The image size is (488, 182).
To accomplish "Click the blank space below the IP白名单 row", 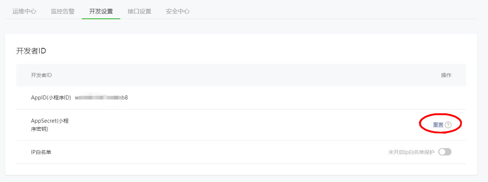I will (240, 169).
